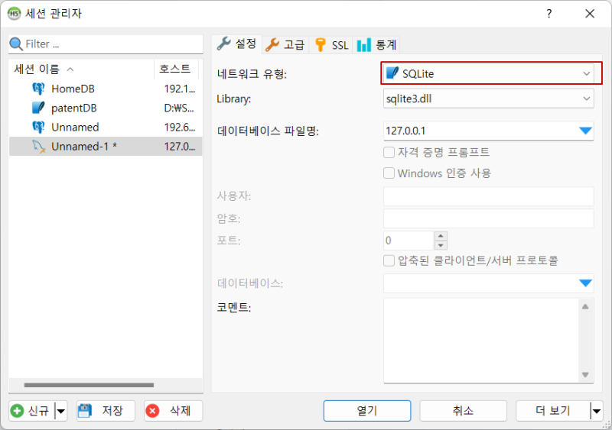Click host value 192.1... of HomeDB

click(x=180, y=89)
